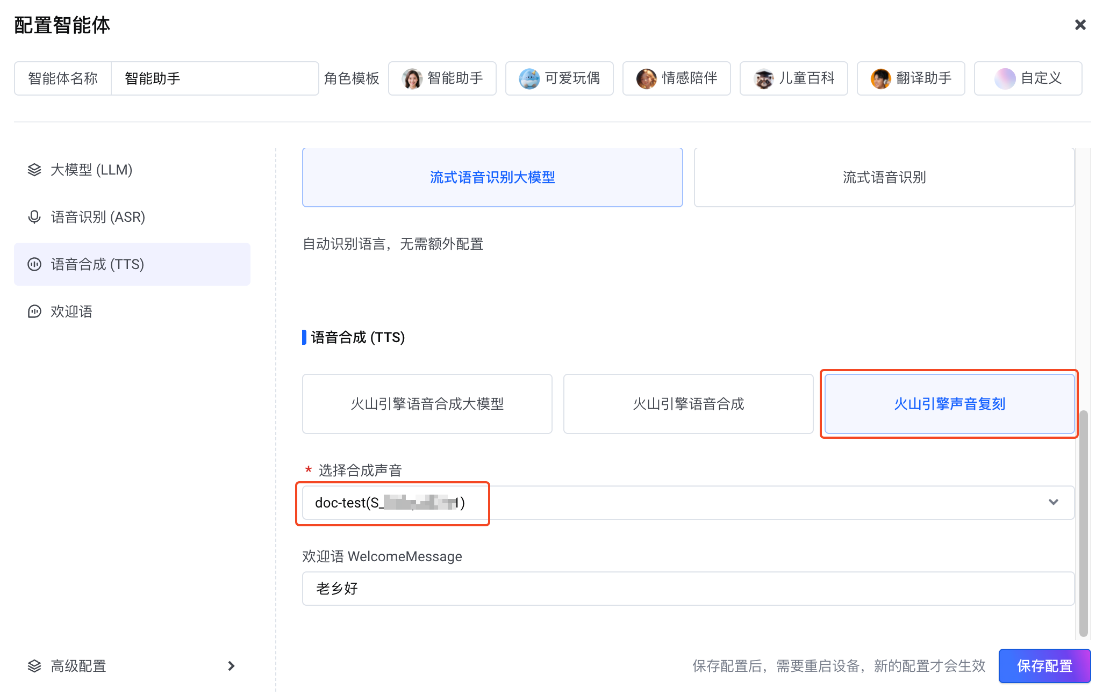
Task: Click the 欢迎语 chat icon
Action: click(x=34, y=311)
